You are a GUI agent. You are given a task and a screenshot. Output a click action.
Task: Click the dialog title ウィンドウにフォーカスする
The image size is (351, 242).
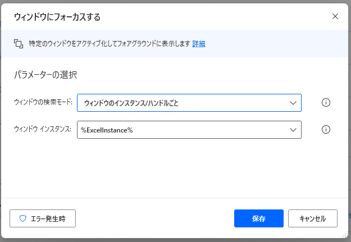[x=57, y=17]
